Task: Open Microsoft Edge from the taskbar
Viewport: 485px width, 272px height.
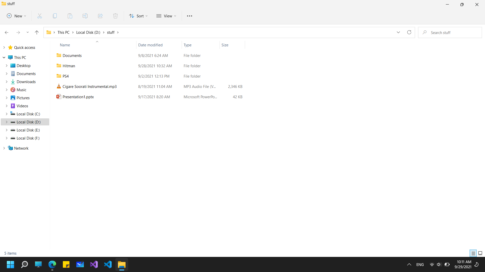Action: pos(52,264)
